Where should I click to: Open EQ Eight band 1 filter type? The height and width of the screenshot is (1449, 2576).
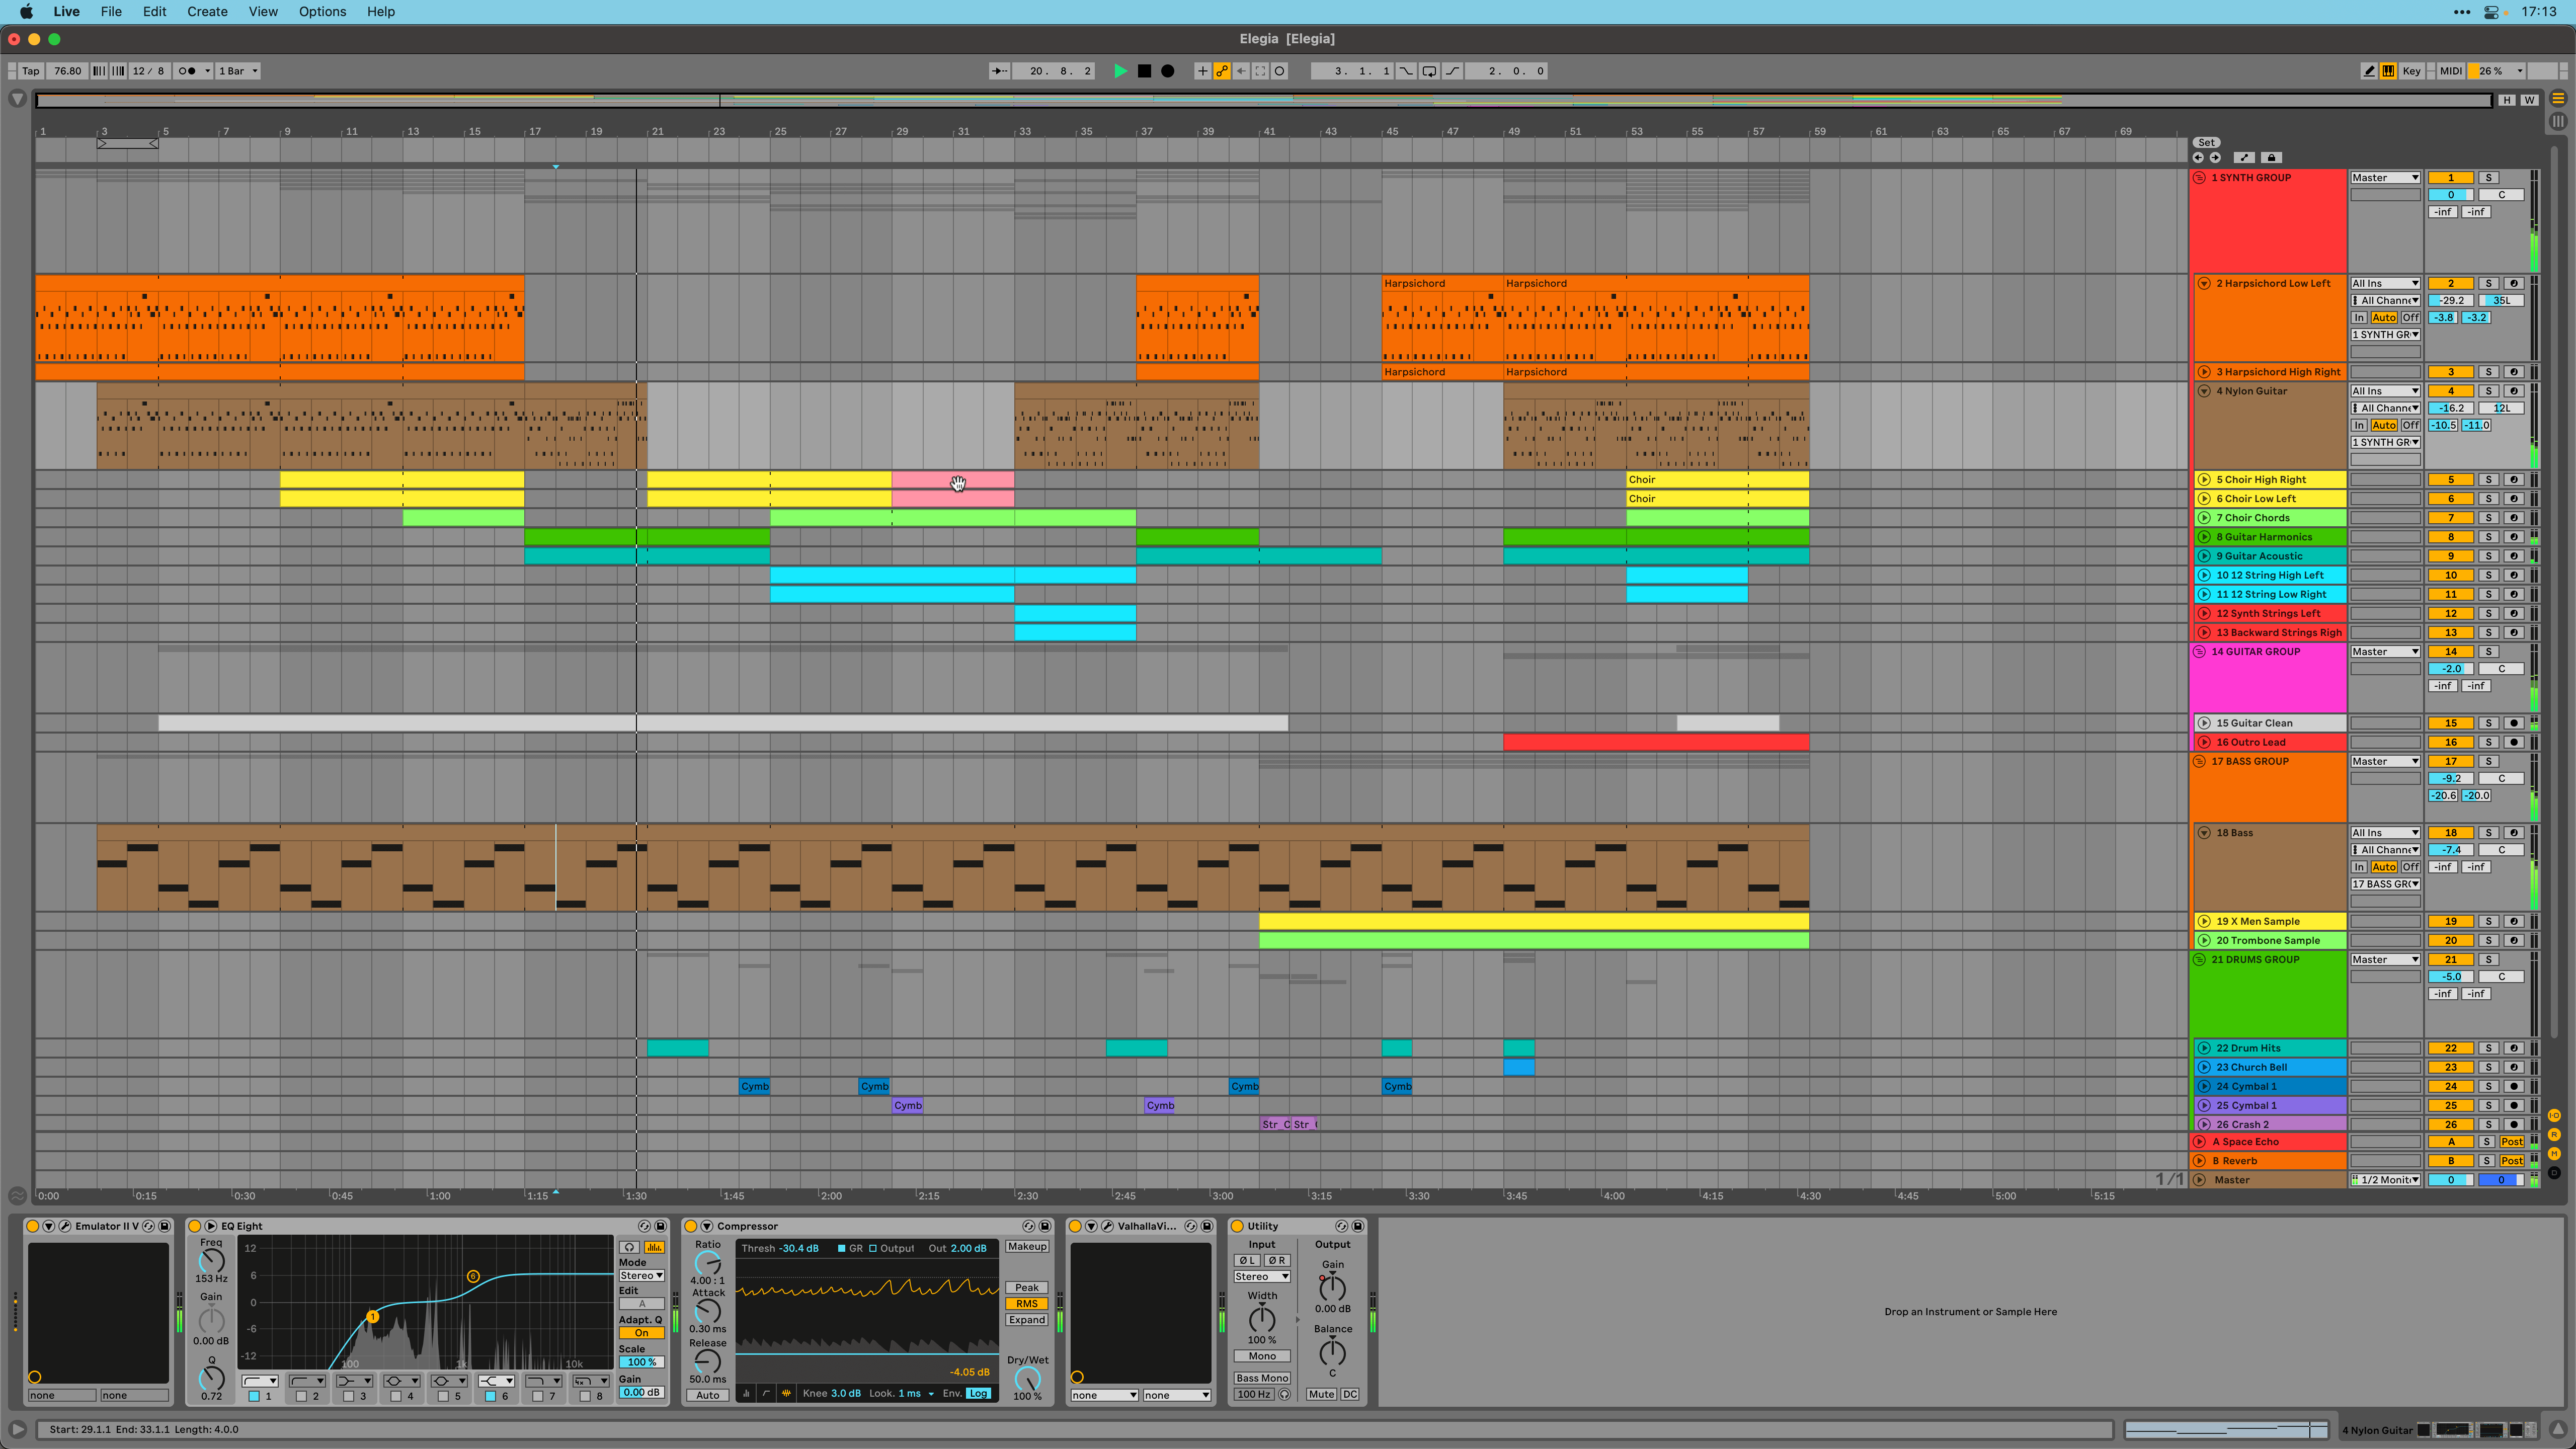259,1381
